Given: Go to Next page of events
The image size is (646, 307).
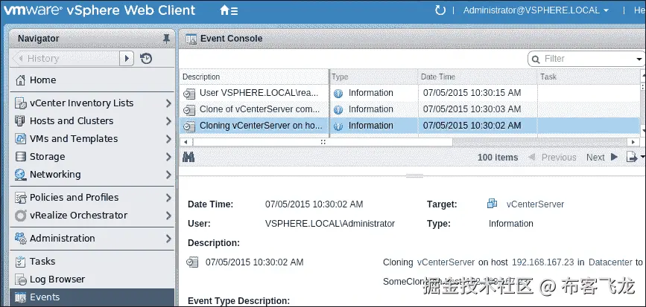Looking at the screenshot, I should [602, 157].
